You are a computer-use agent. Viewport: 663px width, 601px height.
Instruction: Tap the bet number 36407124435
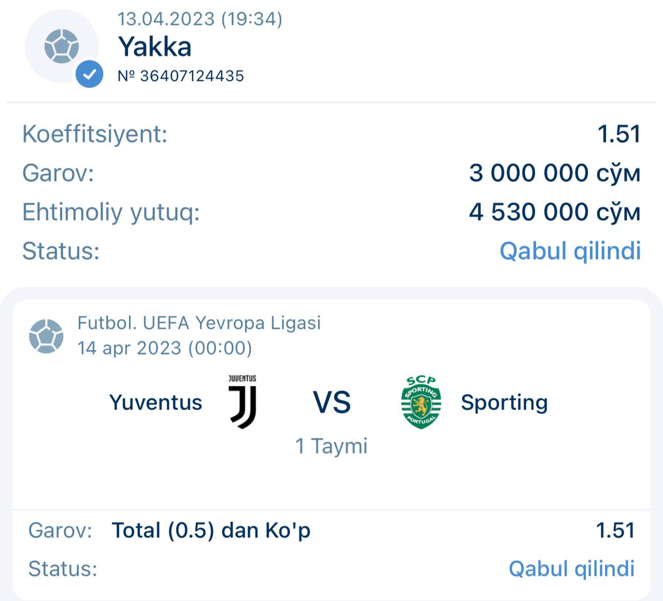tap(181, 76)
